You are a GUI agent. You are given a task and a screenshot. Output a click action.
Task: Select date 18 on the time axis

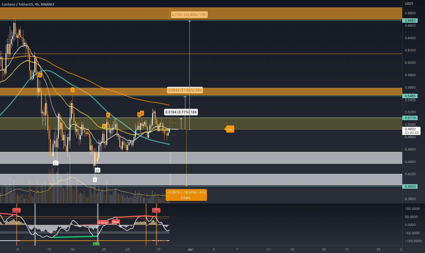tap(324, 249)
